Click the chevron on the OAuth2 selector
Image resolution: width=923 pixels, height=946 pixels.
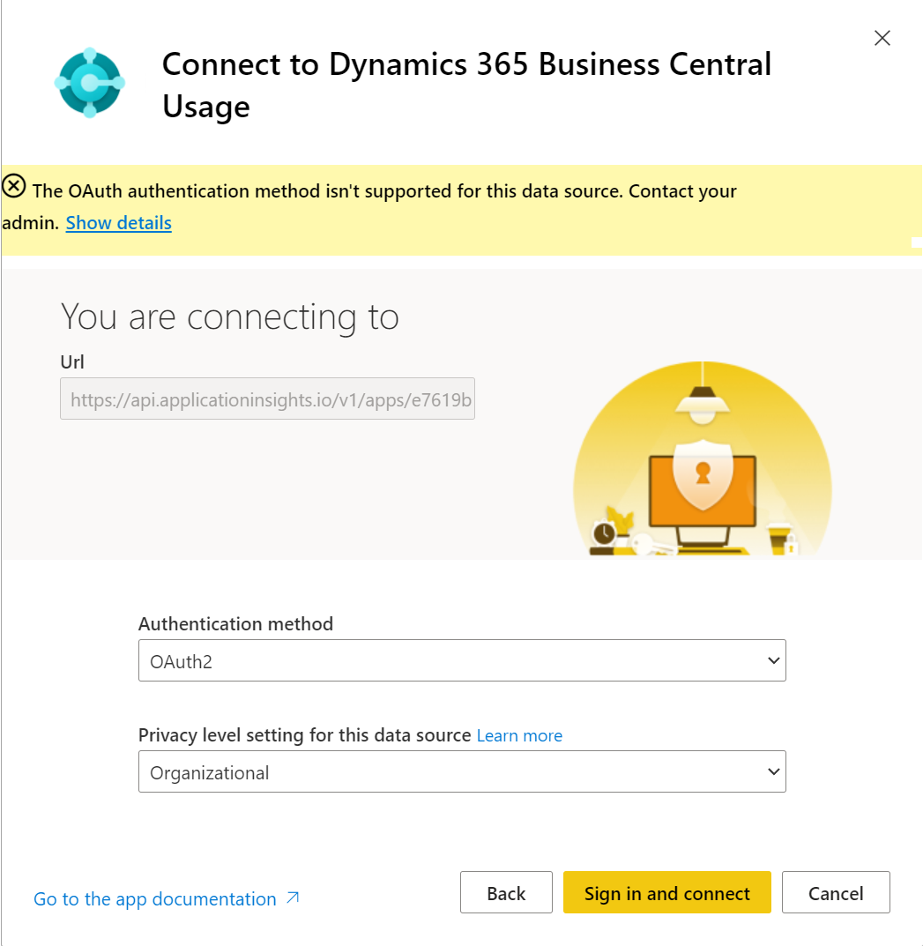click(774, 659)
